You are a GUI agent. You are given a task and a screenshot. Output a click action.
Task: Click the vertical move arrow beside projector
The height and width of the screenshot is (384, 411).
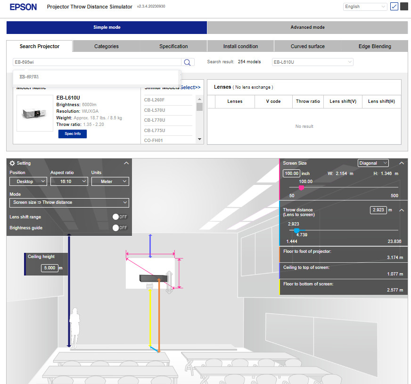click(x=169, y=282)
